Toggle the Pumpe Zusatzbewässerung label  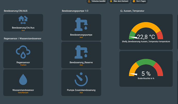81,90
